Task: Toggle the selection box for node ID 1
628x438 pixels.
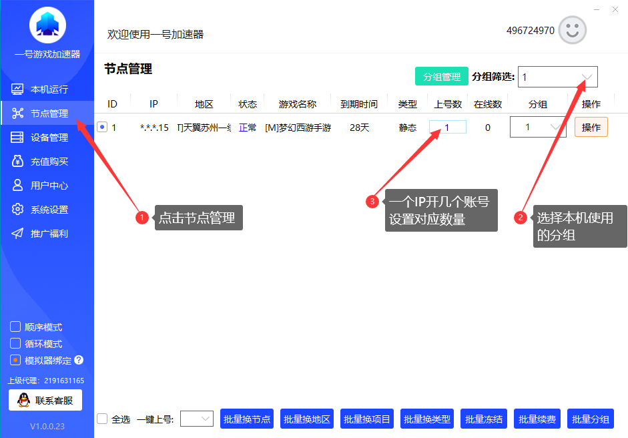Action: point(102,127)
